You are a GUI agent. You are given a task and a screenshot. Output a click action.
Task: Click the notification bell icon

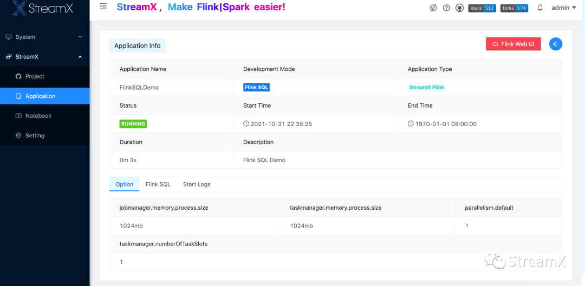540,8
